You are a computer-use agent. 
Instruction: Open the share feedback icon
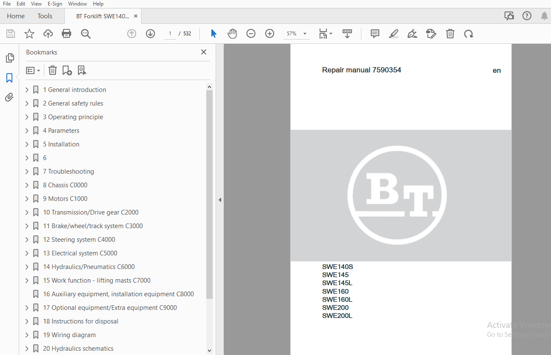509,16
